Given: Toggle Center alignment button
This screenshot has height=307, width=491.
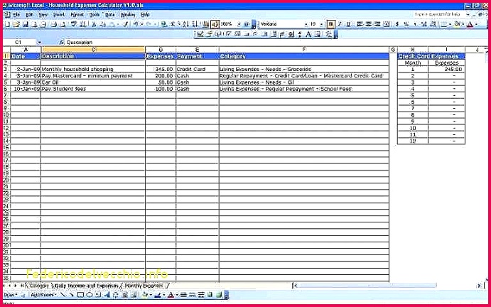Looking at the screenshot, I should point(369,24).
